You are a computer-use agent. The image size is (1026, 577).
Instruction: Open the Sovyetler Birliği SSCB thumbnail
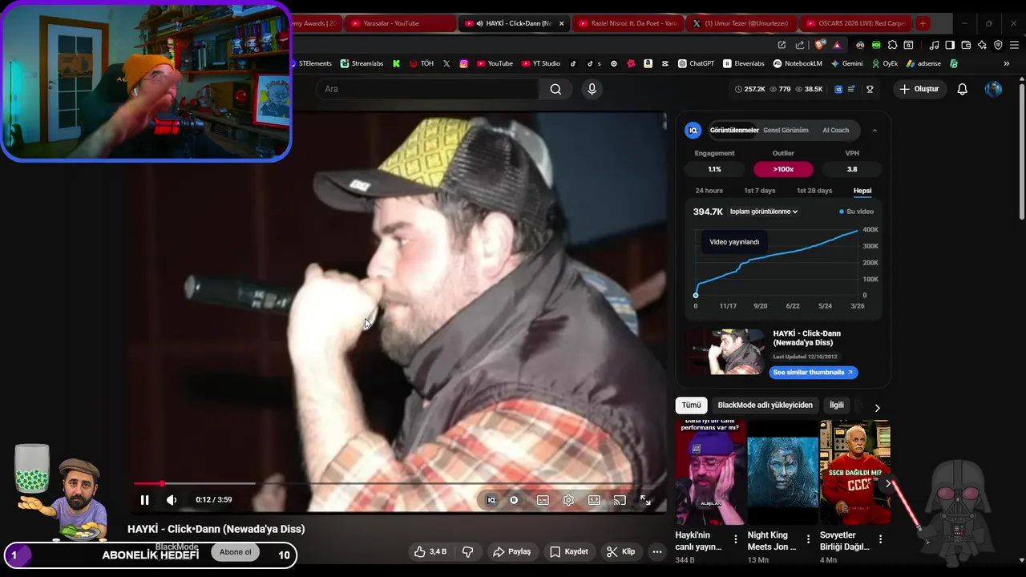coord(854,473)
